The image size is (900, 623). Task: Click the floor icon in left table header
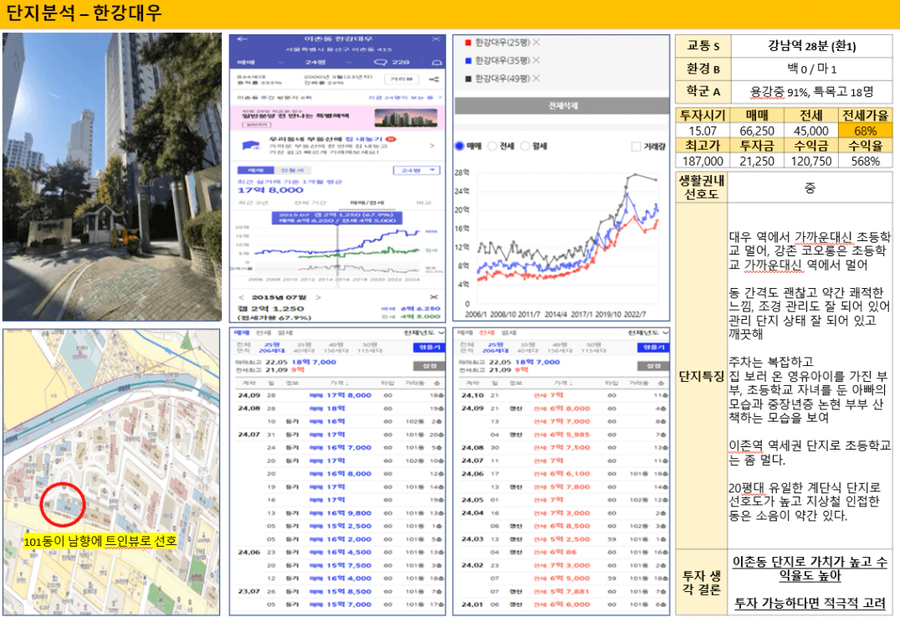[437, 383]
